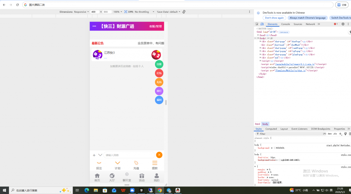Open the 投注 shortcut
The image size is (351, 194).
tap(99, 166)
